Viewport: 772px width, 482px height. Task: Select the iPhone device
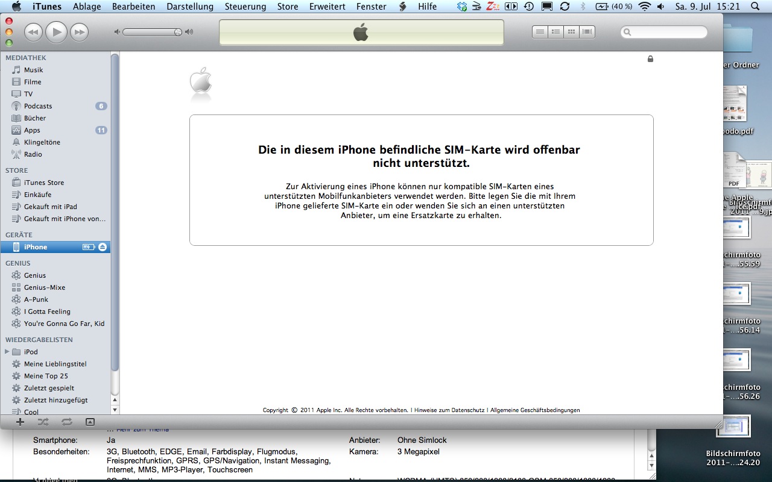(55, 247)
